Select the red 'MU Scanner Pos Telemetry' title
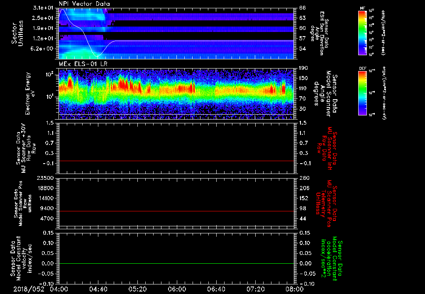 point(326,203)
